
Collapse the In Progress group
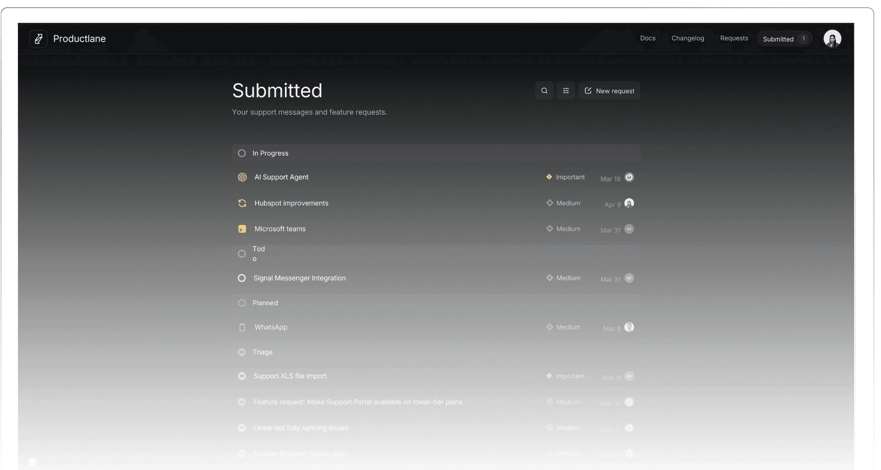242,153
